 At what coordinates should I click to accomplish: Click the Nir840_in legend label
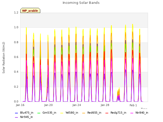[x=142, y=113]
